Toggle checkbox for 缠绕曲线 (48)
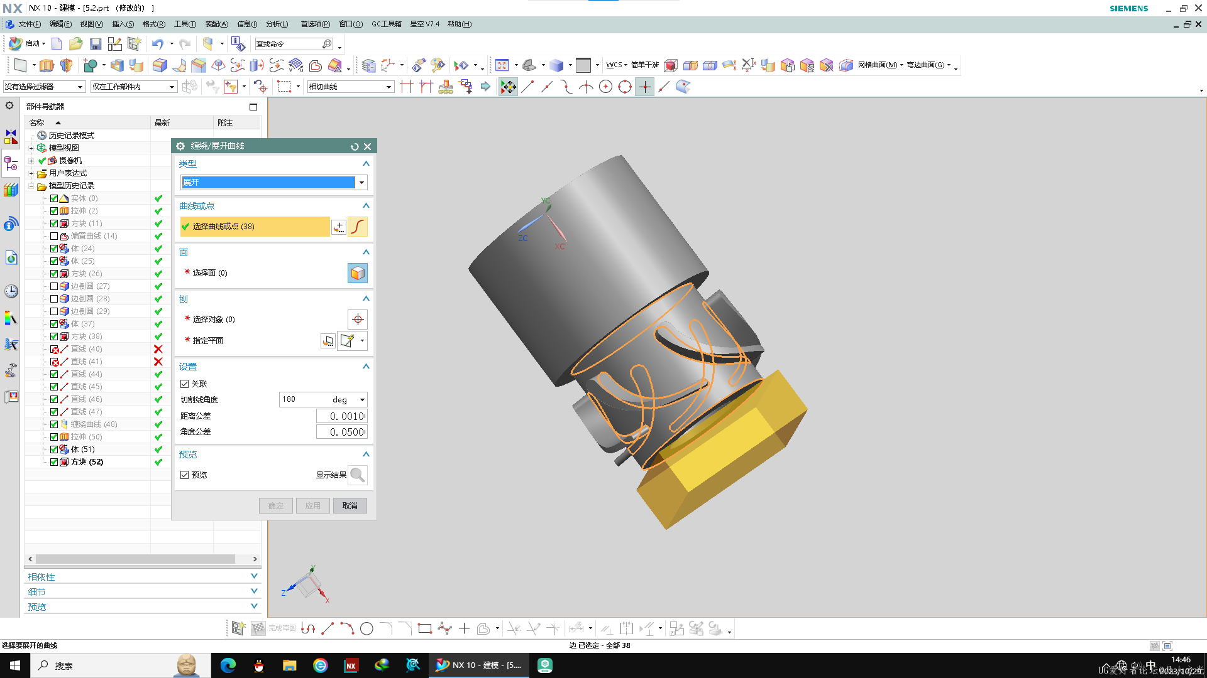 (54, 424)
